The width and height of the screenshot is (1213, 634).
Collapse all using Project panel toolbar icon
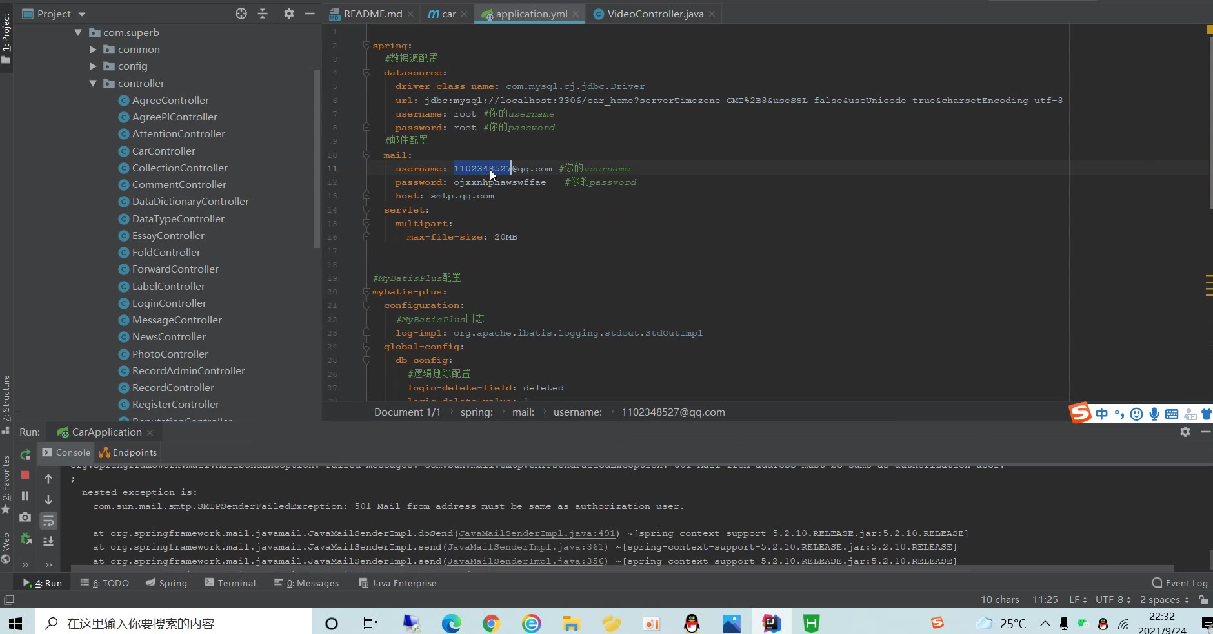click(x=263, y=14)
